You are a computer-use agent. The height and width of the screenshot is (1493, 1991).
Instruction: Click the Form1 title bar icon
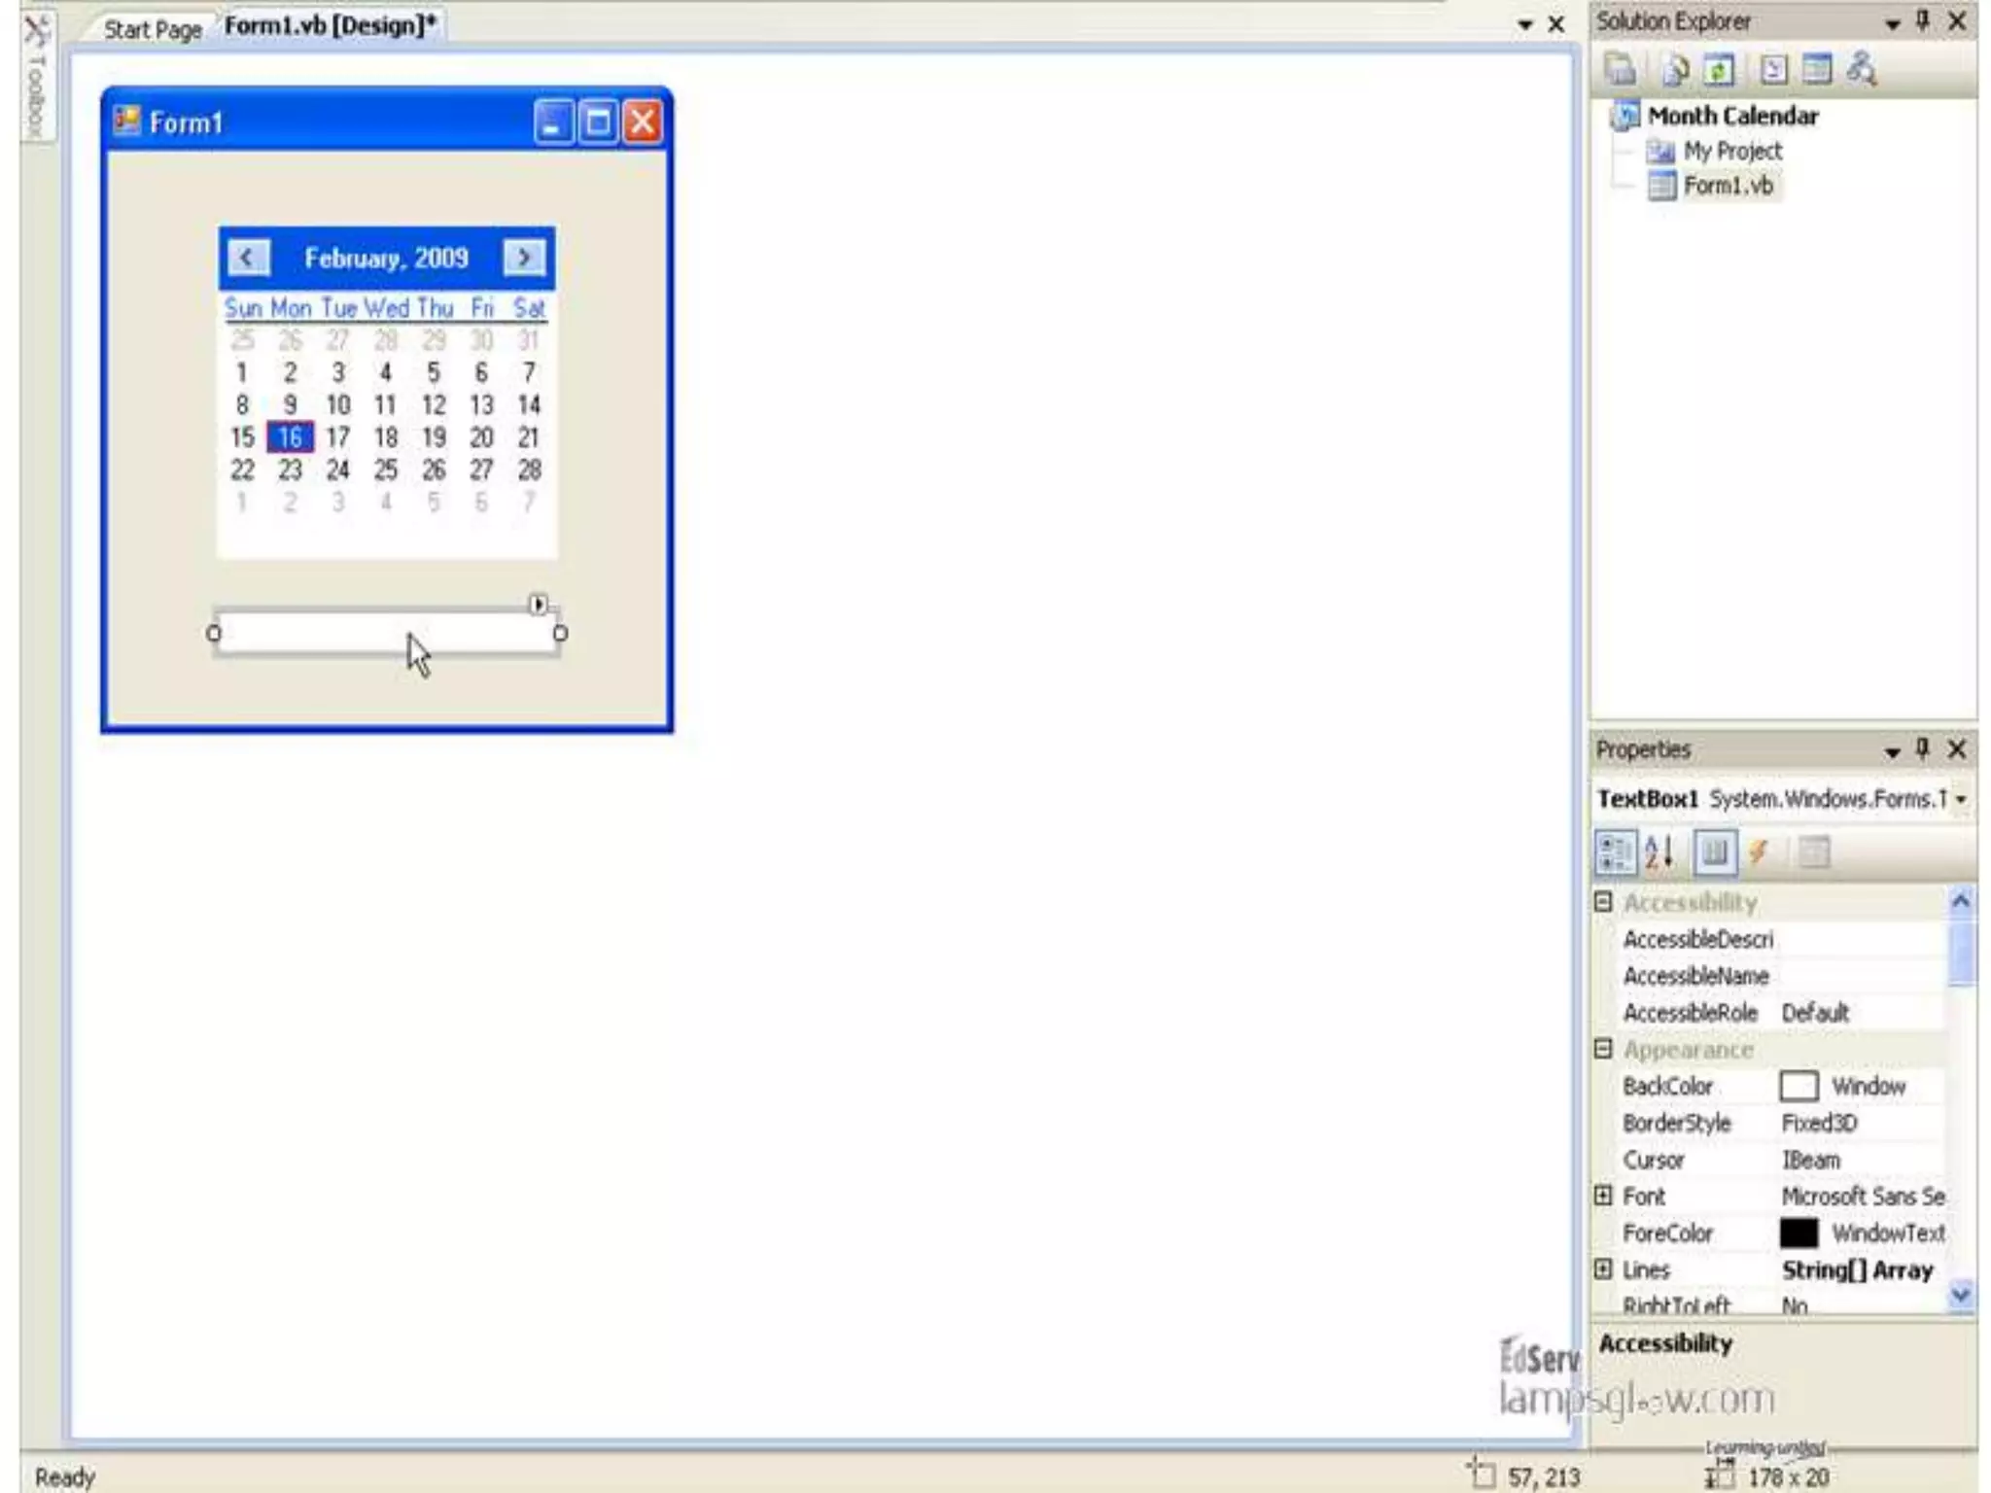pyautogui.click(x=126, y=121)
